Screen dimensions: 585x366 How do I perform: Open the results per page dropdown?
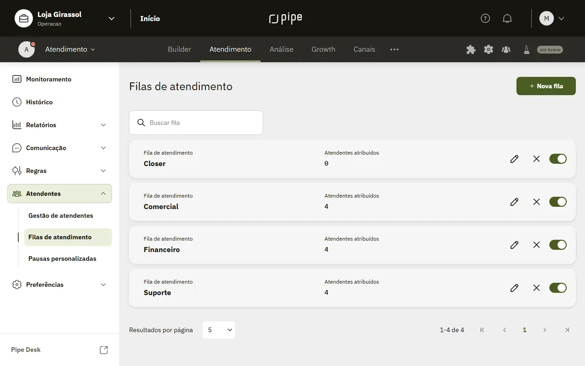pyautogui.click(x=219, y=330)
